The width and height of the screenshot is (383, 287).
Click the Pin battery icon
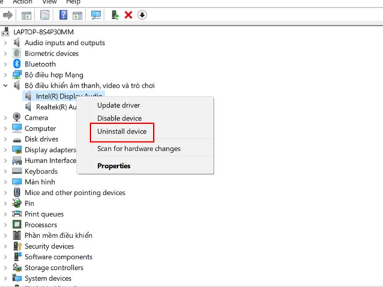[x=17, y=203]
